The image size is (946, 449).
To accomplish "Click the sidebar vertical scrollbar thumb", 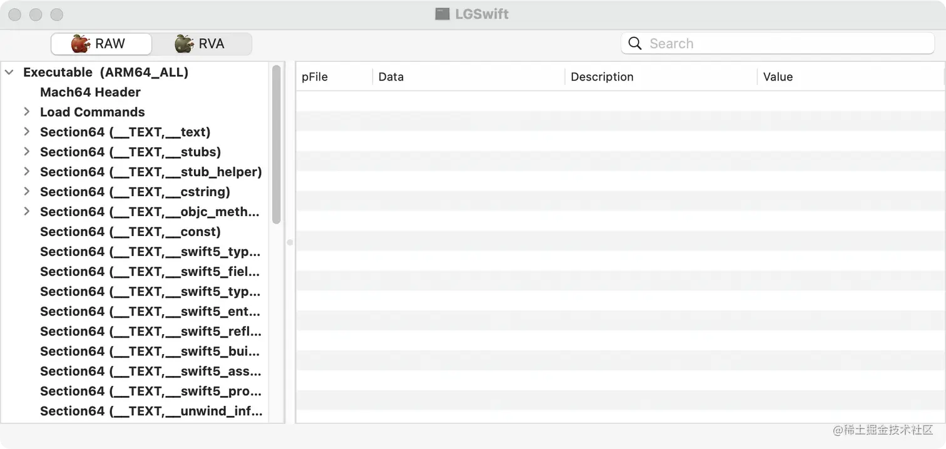I will pyautogui.click(x=277, y=144).
